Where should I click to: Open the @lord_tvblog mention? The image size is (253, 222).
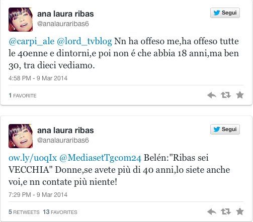pos(85,41)
